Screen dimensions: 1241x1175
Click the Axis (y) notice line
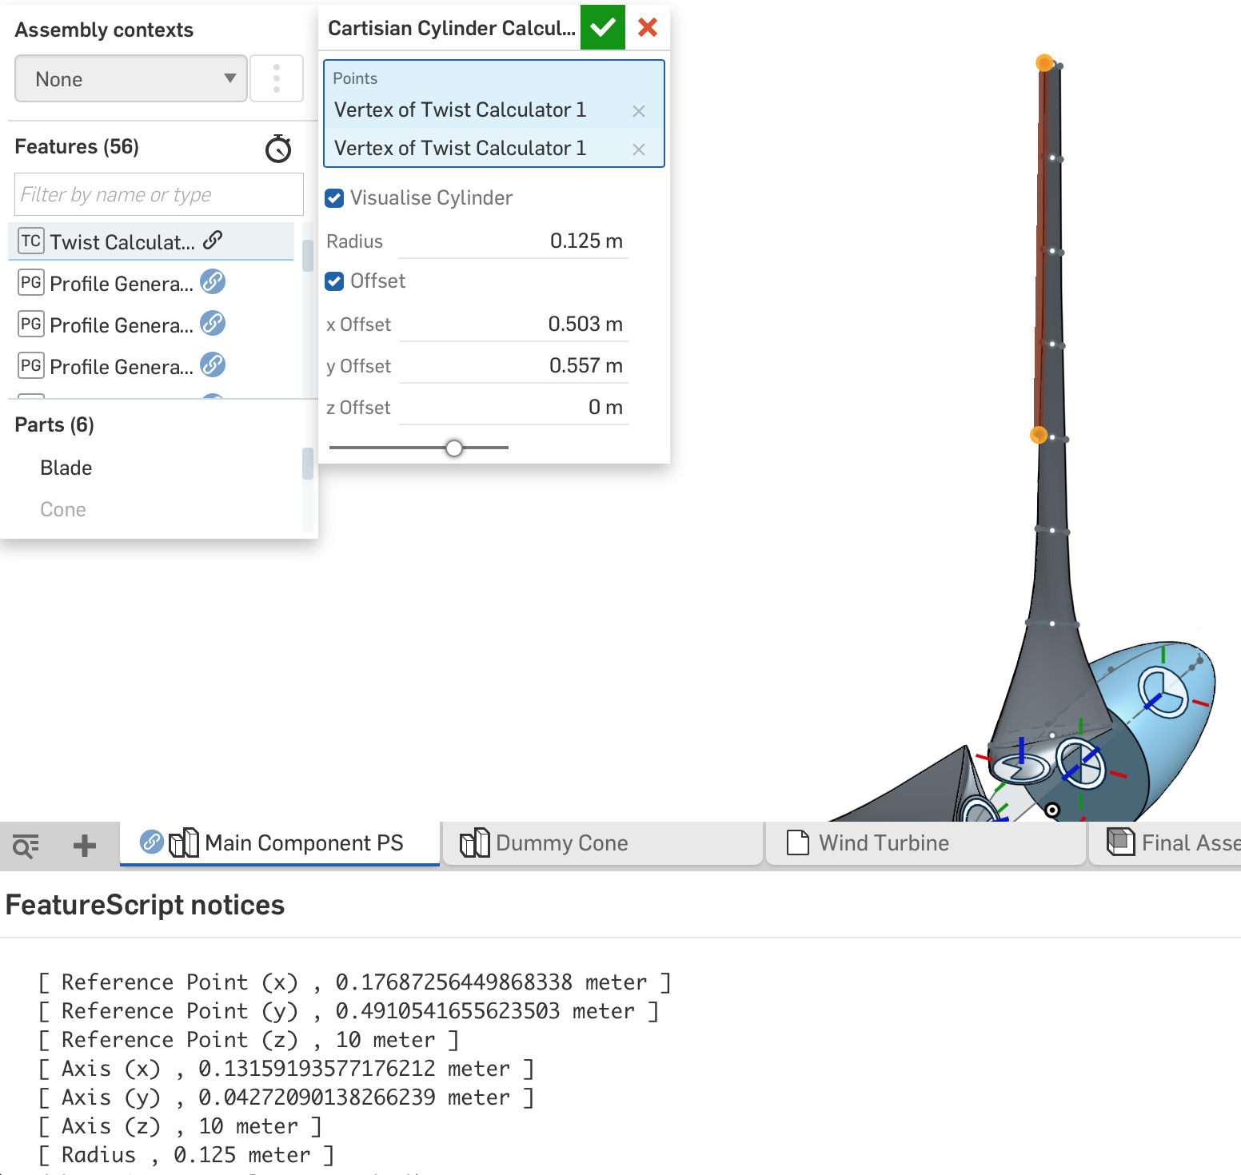pyautogui.click(x=286, y=1097)
